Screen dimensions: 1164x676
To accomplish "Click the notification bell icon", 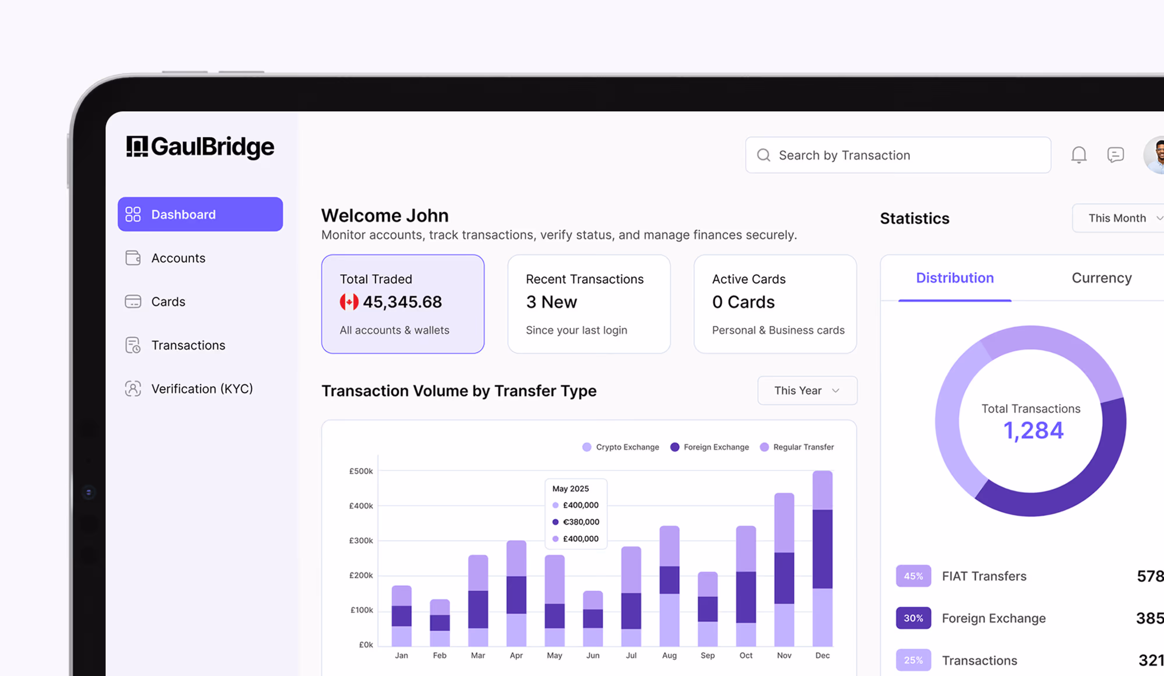I will 1078,155.
